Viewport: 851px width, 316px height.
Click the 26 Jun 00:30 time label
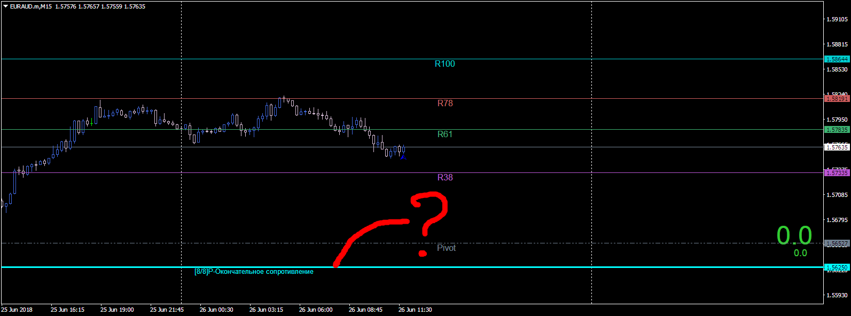(x=216, y=310)
